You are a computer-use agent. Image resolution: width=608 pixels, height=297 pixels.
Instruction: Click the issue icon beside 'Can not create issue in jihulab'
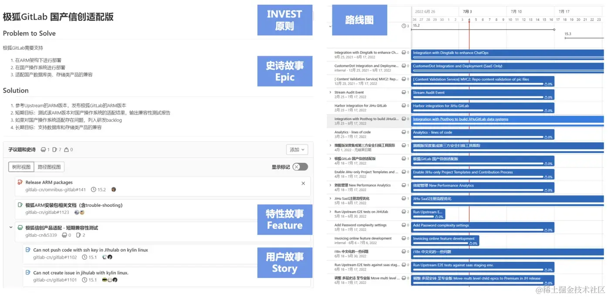[x=28, y=273]
